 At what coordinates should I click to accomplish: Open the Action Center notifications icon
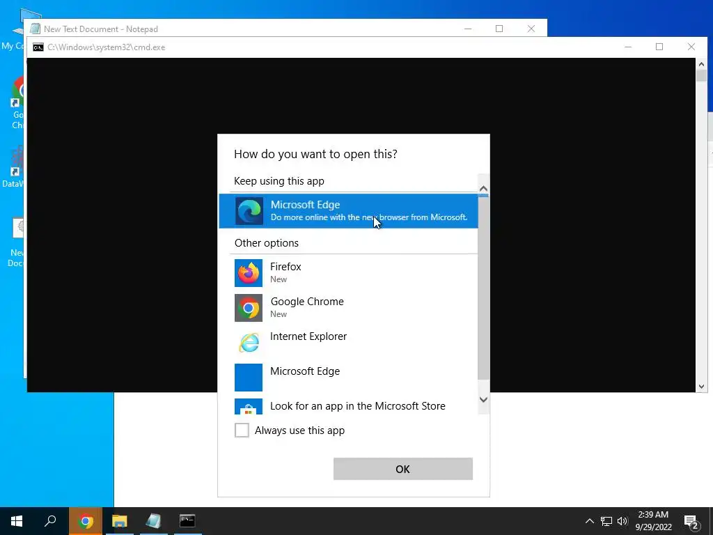point(691,522)
